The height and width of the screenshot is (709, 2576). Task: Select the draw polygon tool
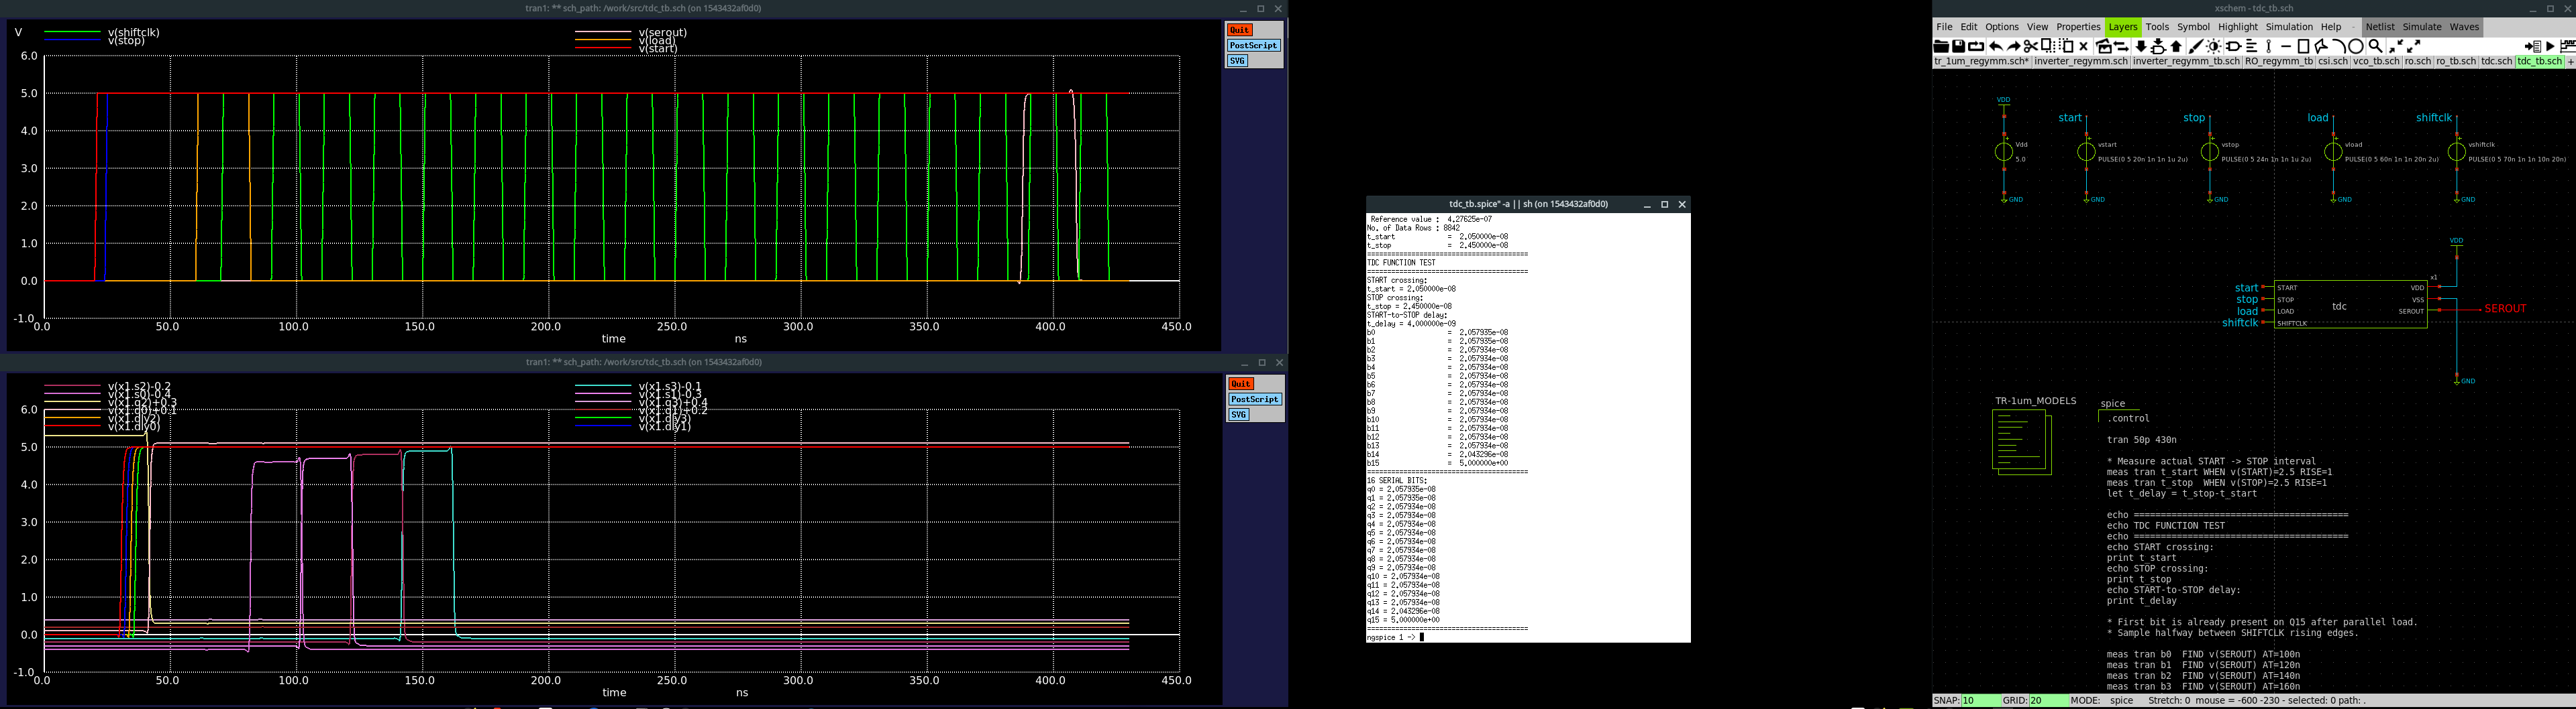[2321, 46]
